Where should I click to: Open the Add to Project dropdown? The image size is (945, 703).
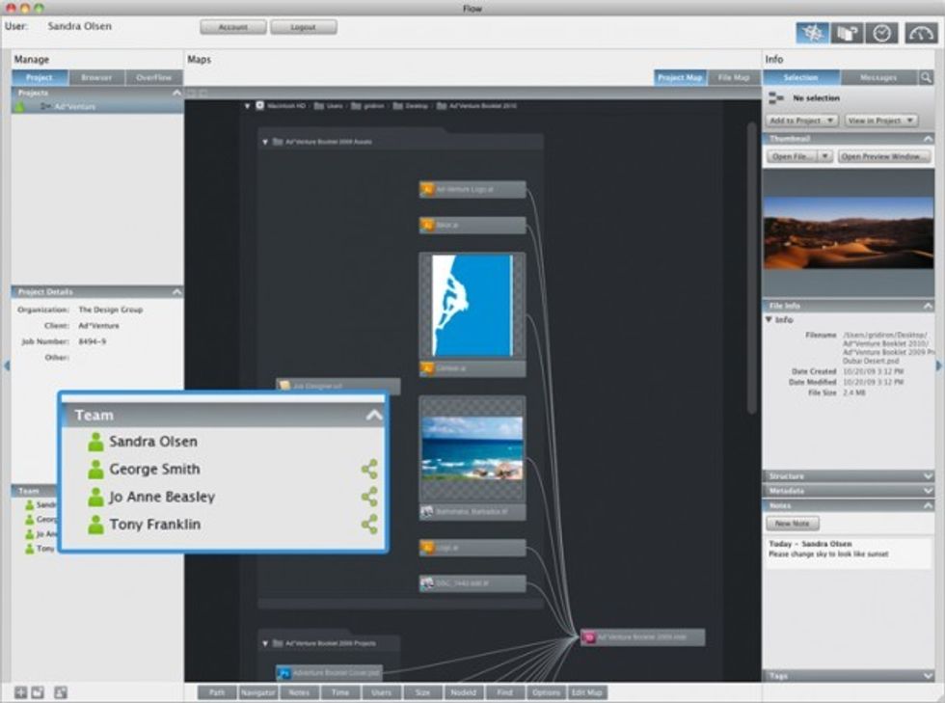[x=801, y=121]
